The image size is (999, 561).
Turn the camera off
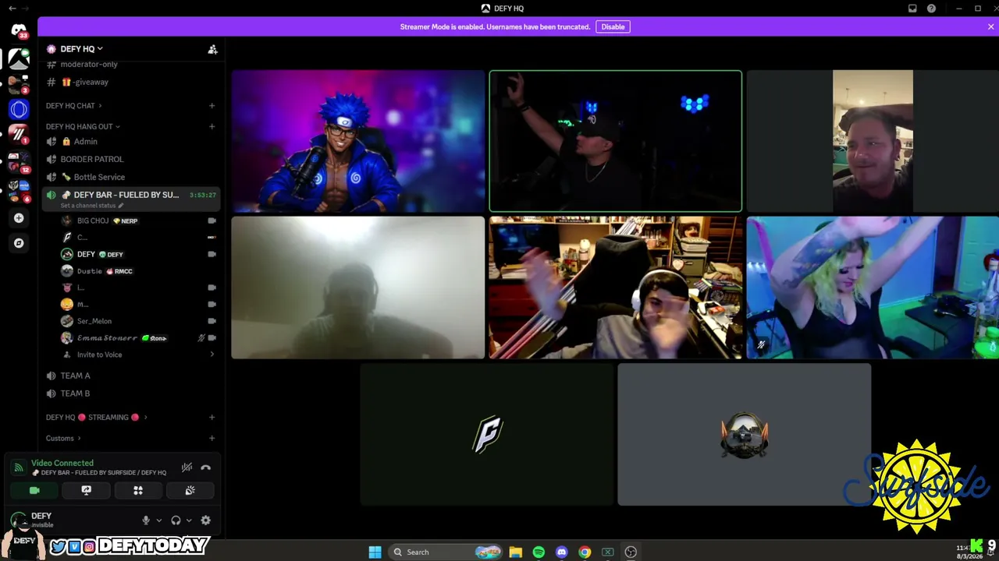click(34, 490)
